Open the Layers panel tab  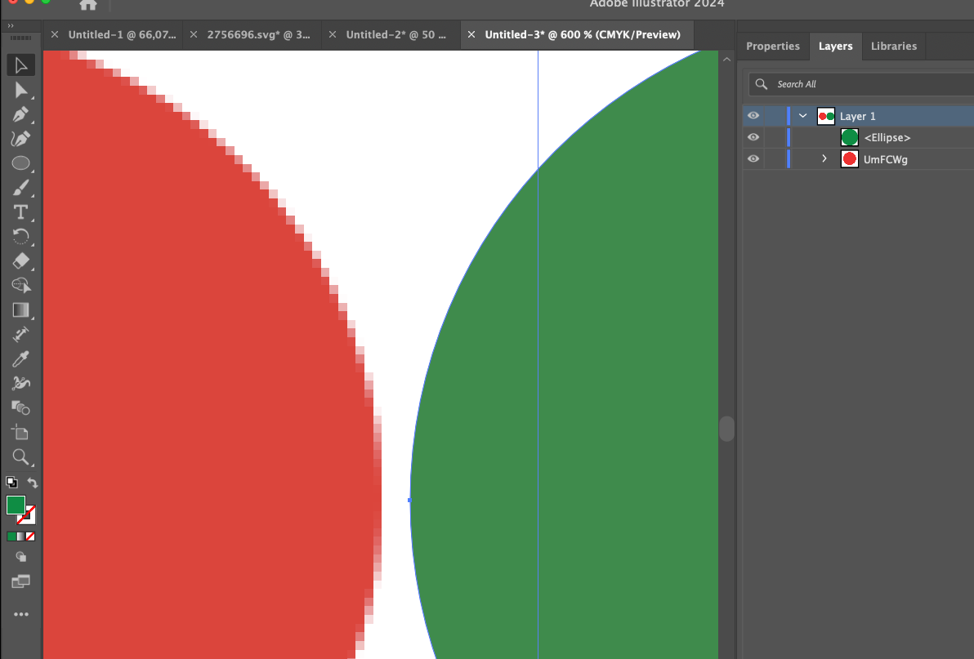coord(835,46)
